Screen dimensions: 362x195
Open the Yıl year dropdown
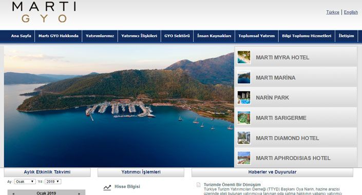click(x=53, y=182)
